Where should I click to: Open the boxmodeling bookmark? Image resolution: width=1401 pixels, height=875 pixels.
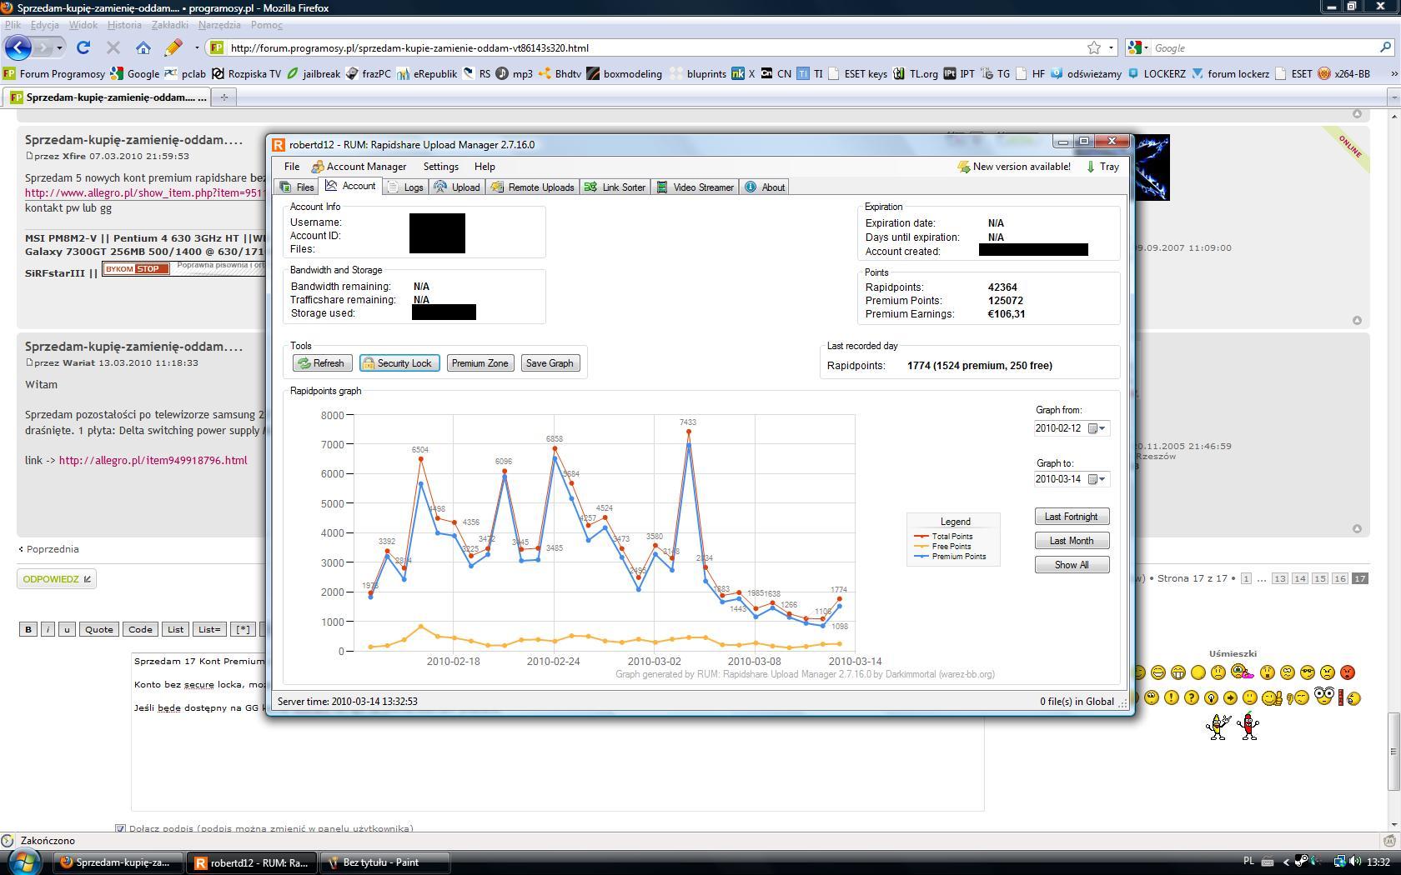[625, 73]
